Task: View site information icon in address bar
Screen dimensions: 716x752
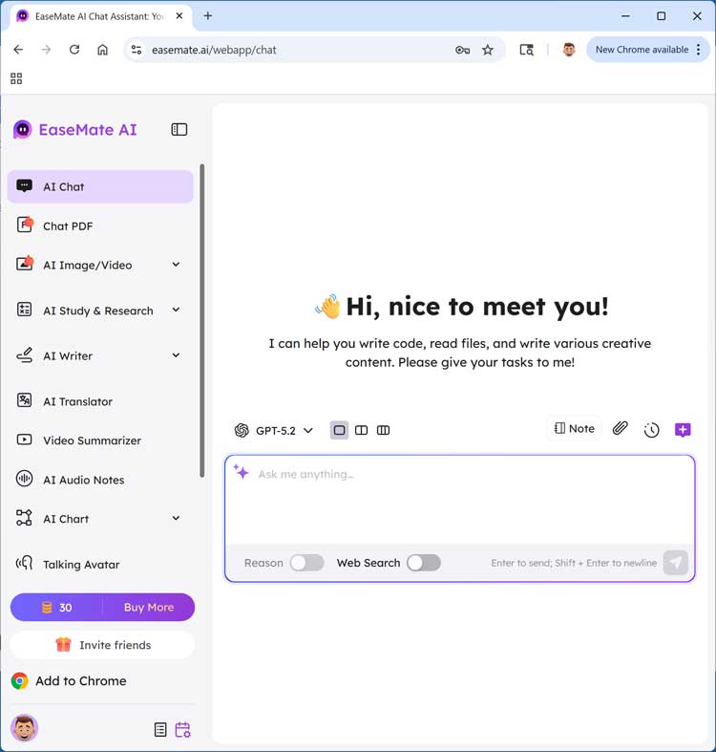Action: (x=137, y=50)
